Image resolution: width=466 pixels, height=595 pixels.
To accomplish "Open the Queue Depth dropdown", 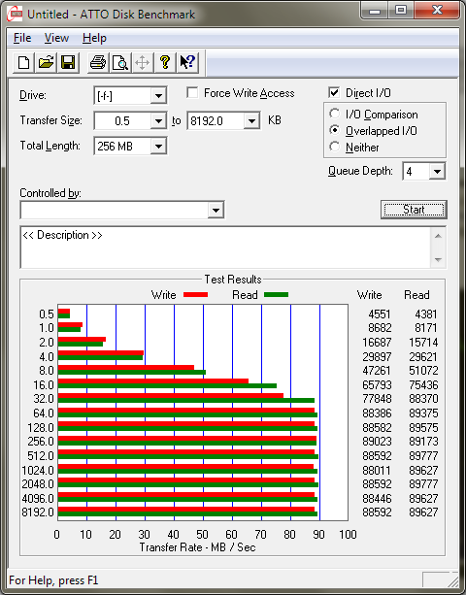I will (437, 172).
